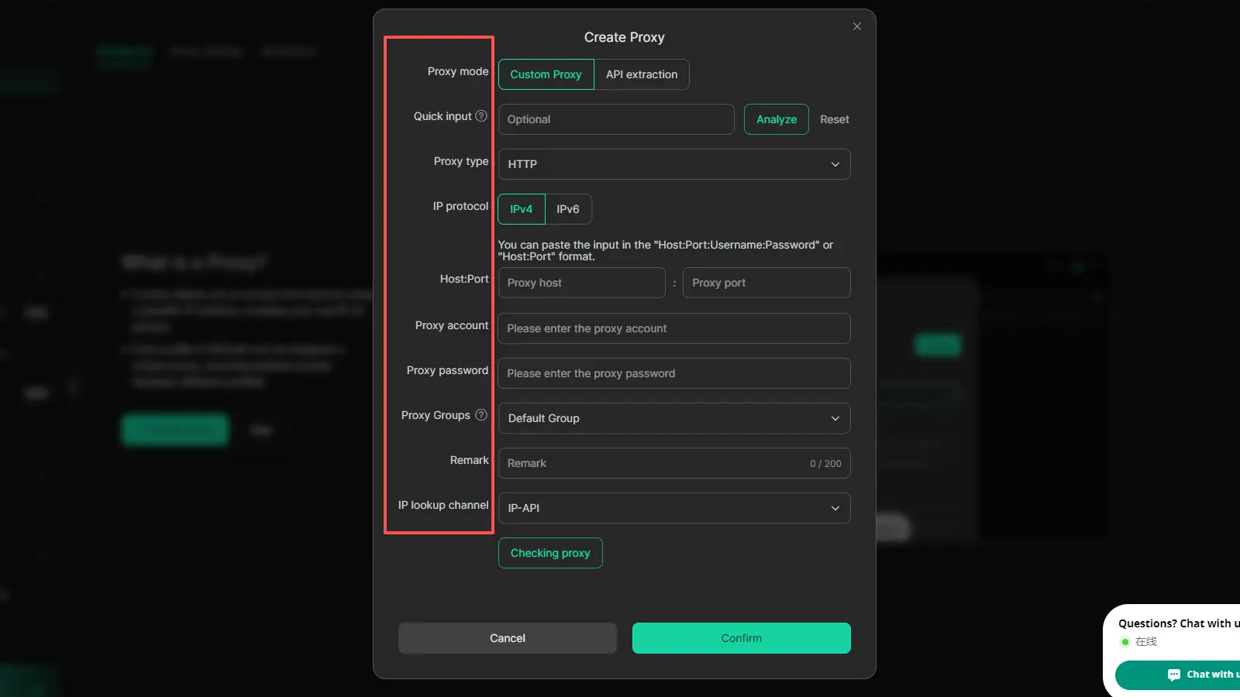The width and height of the screenshot is (1240, 697).
Task: Focus the Quick input Optional field
Action: tap(616, 119)
